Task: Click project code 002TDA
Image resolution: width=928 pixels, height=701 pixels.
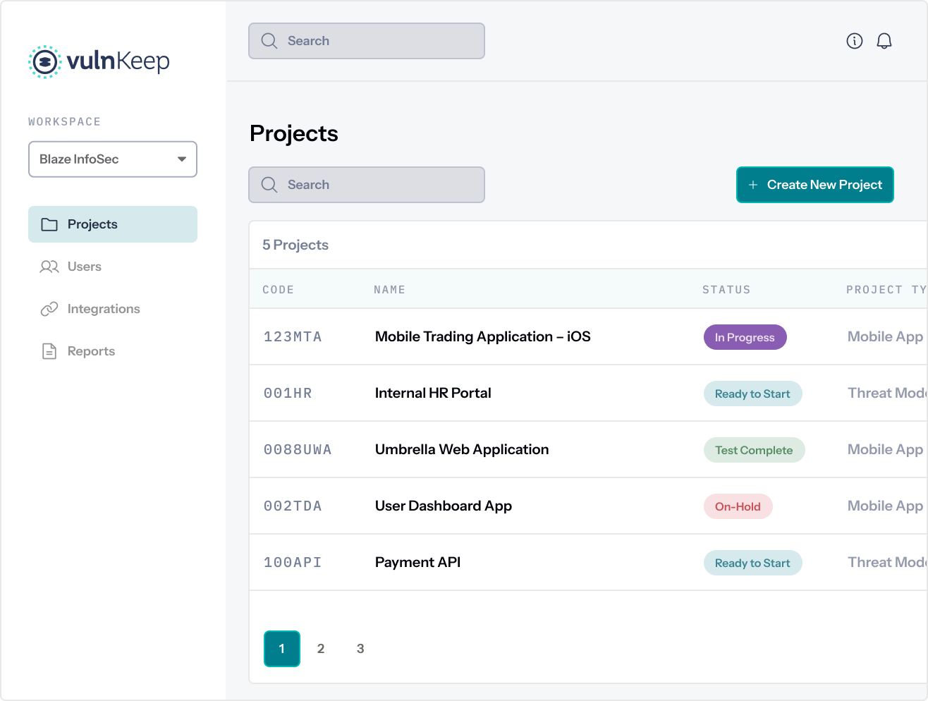Action: click(293, 506)
